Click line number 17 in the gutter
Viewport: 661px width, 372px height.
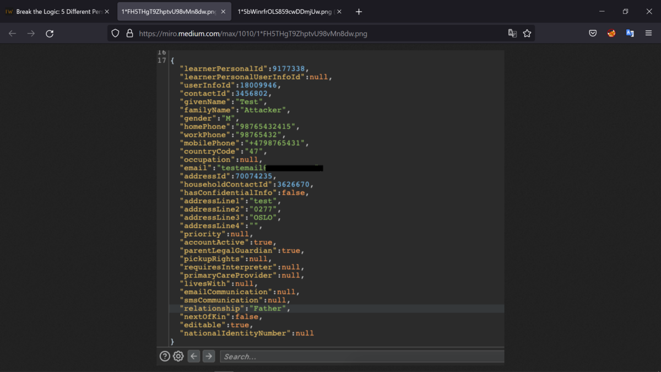[x=161, y=60]
